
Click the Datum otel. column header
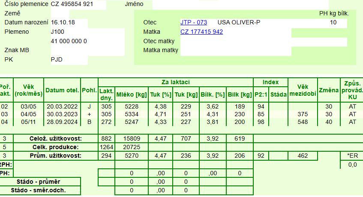62,90
